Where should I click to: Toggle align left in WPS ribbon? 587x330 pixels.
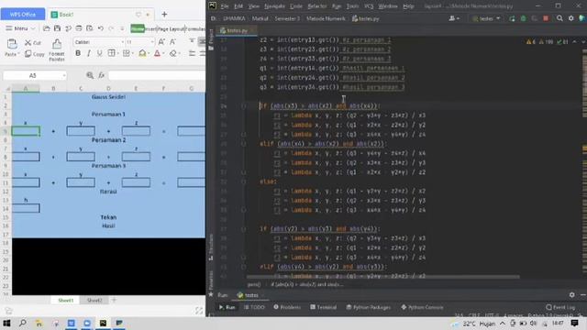(192, 53)
